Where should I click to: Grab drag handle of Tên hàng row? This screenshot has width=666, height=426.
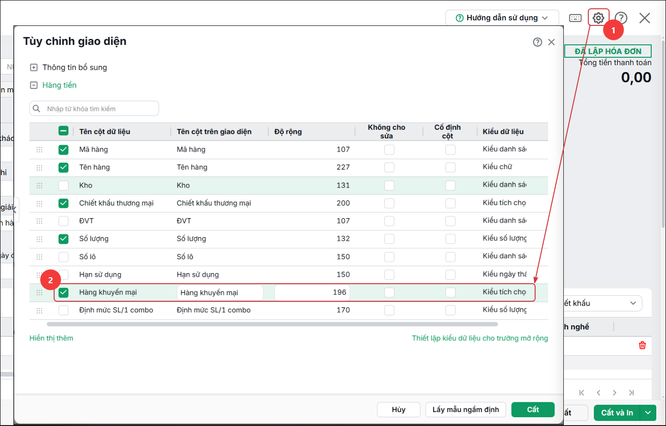coord(39,168)
